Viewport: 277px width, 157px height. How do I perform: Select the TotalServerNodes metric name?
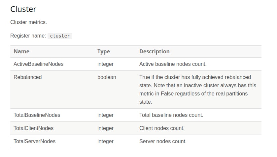pos(35,141)
